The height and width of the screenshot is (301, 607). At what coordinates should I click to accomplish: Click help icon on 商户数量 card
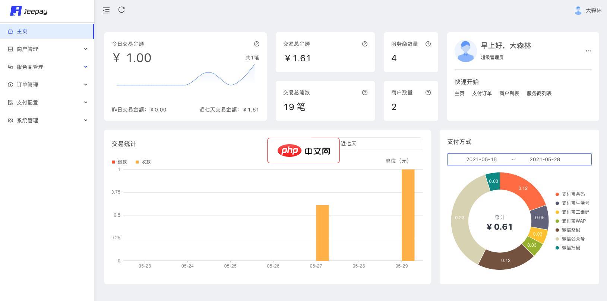428,93
